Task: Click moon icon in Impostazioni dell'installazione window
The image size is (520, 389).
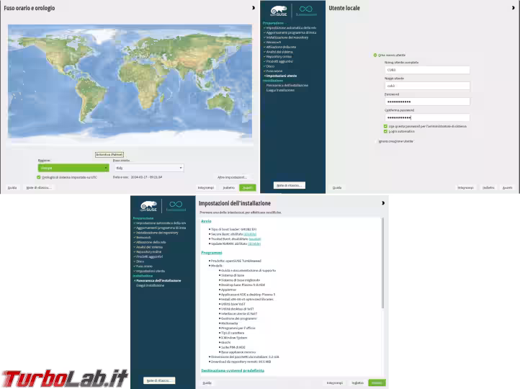Action: 383,203
